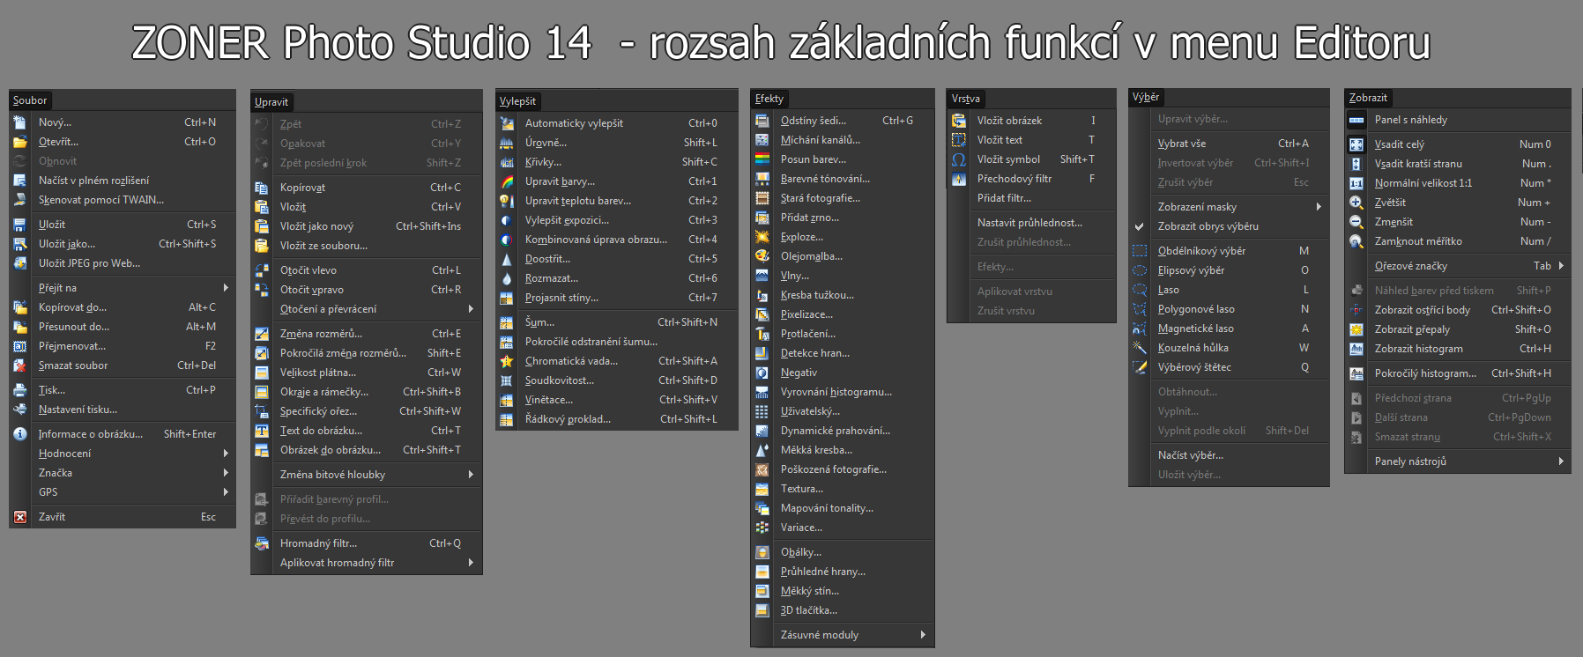This screenshot has width=1583, height=657.
Task: Expand the Ořezové značky submenu
Action: coord(1561,266)
